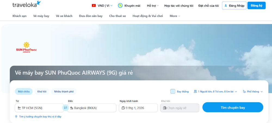The height and width of the screenshot is (123, 272).
Task: Expand the Hỗ trợ dropdown
Action: point(153,6)
